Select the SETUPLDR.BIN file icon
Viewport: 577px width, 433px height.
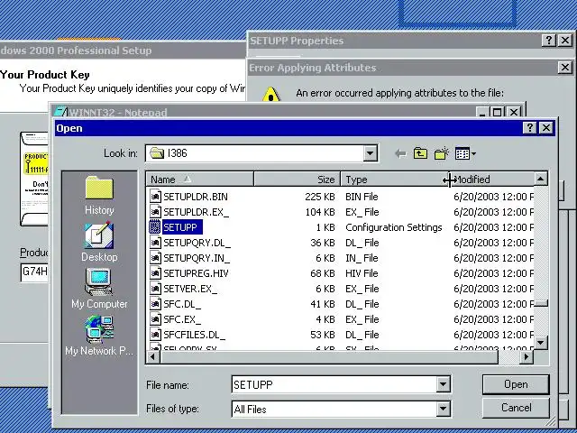click(x=155, y=197)
